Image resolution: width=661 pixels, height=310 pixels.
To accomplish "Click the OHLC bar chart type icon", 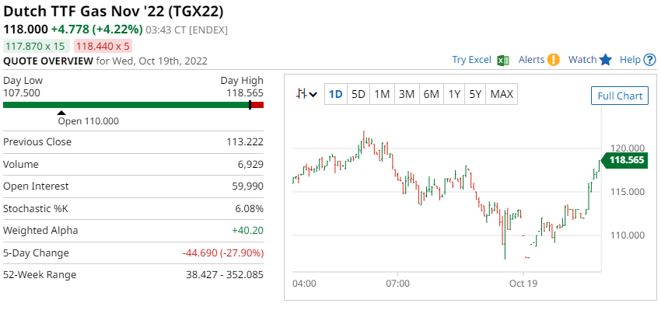I will pos(301,94).
